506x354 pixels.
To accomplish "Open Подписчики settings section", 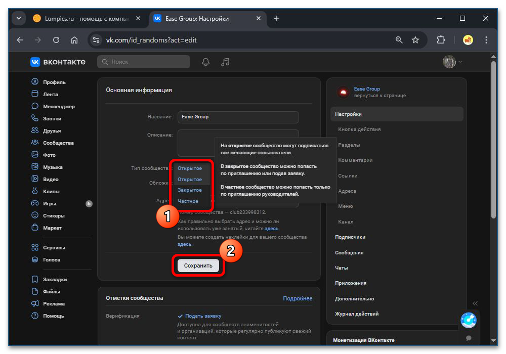I will (350, 237).
